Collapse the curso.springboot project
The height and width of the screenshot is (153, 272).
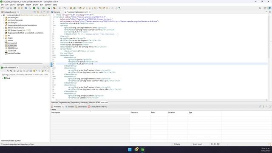click(x=2, y=15)
